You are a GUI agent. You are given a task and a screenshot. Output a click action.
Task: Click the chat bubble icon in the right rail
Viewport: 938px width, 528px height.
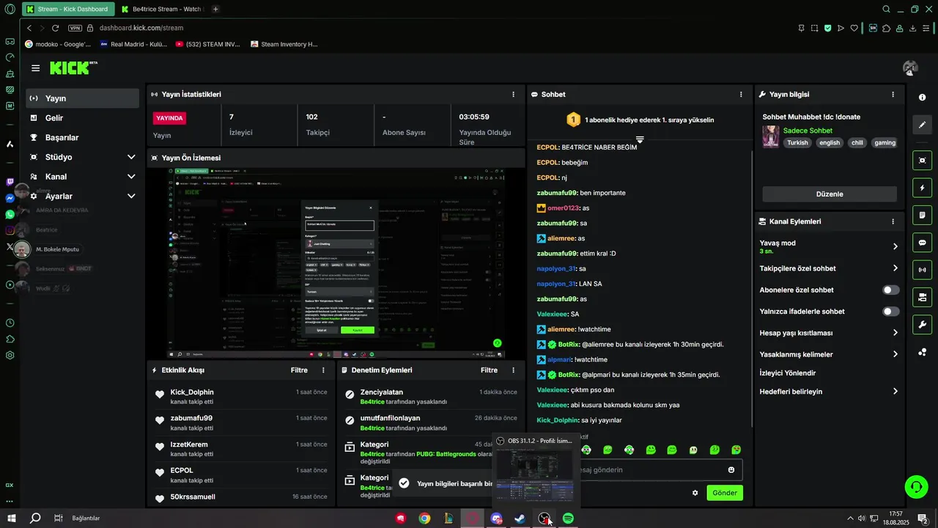click(x=922, y=243)
